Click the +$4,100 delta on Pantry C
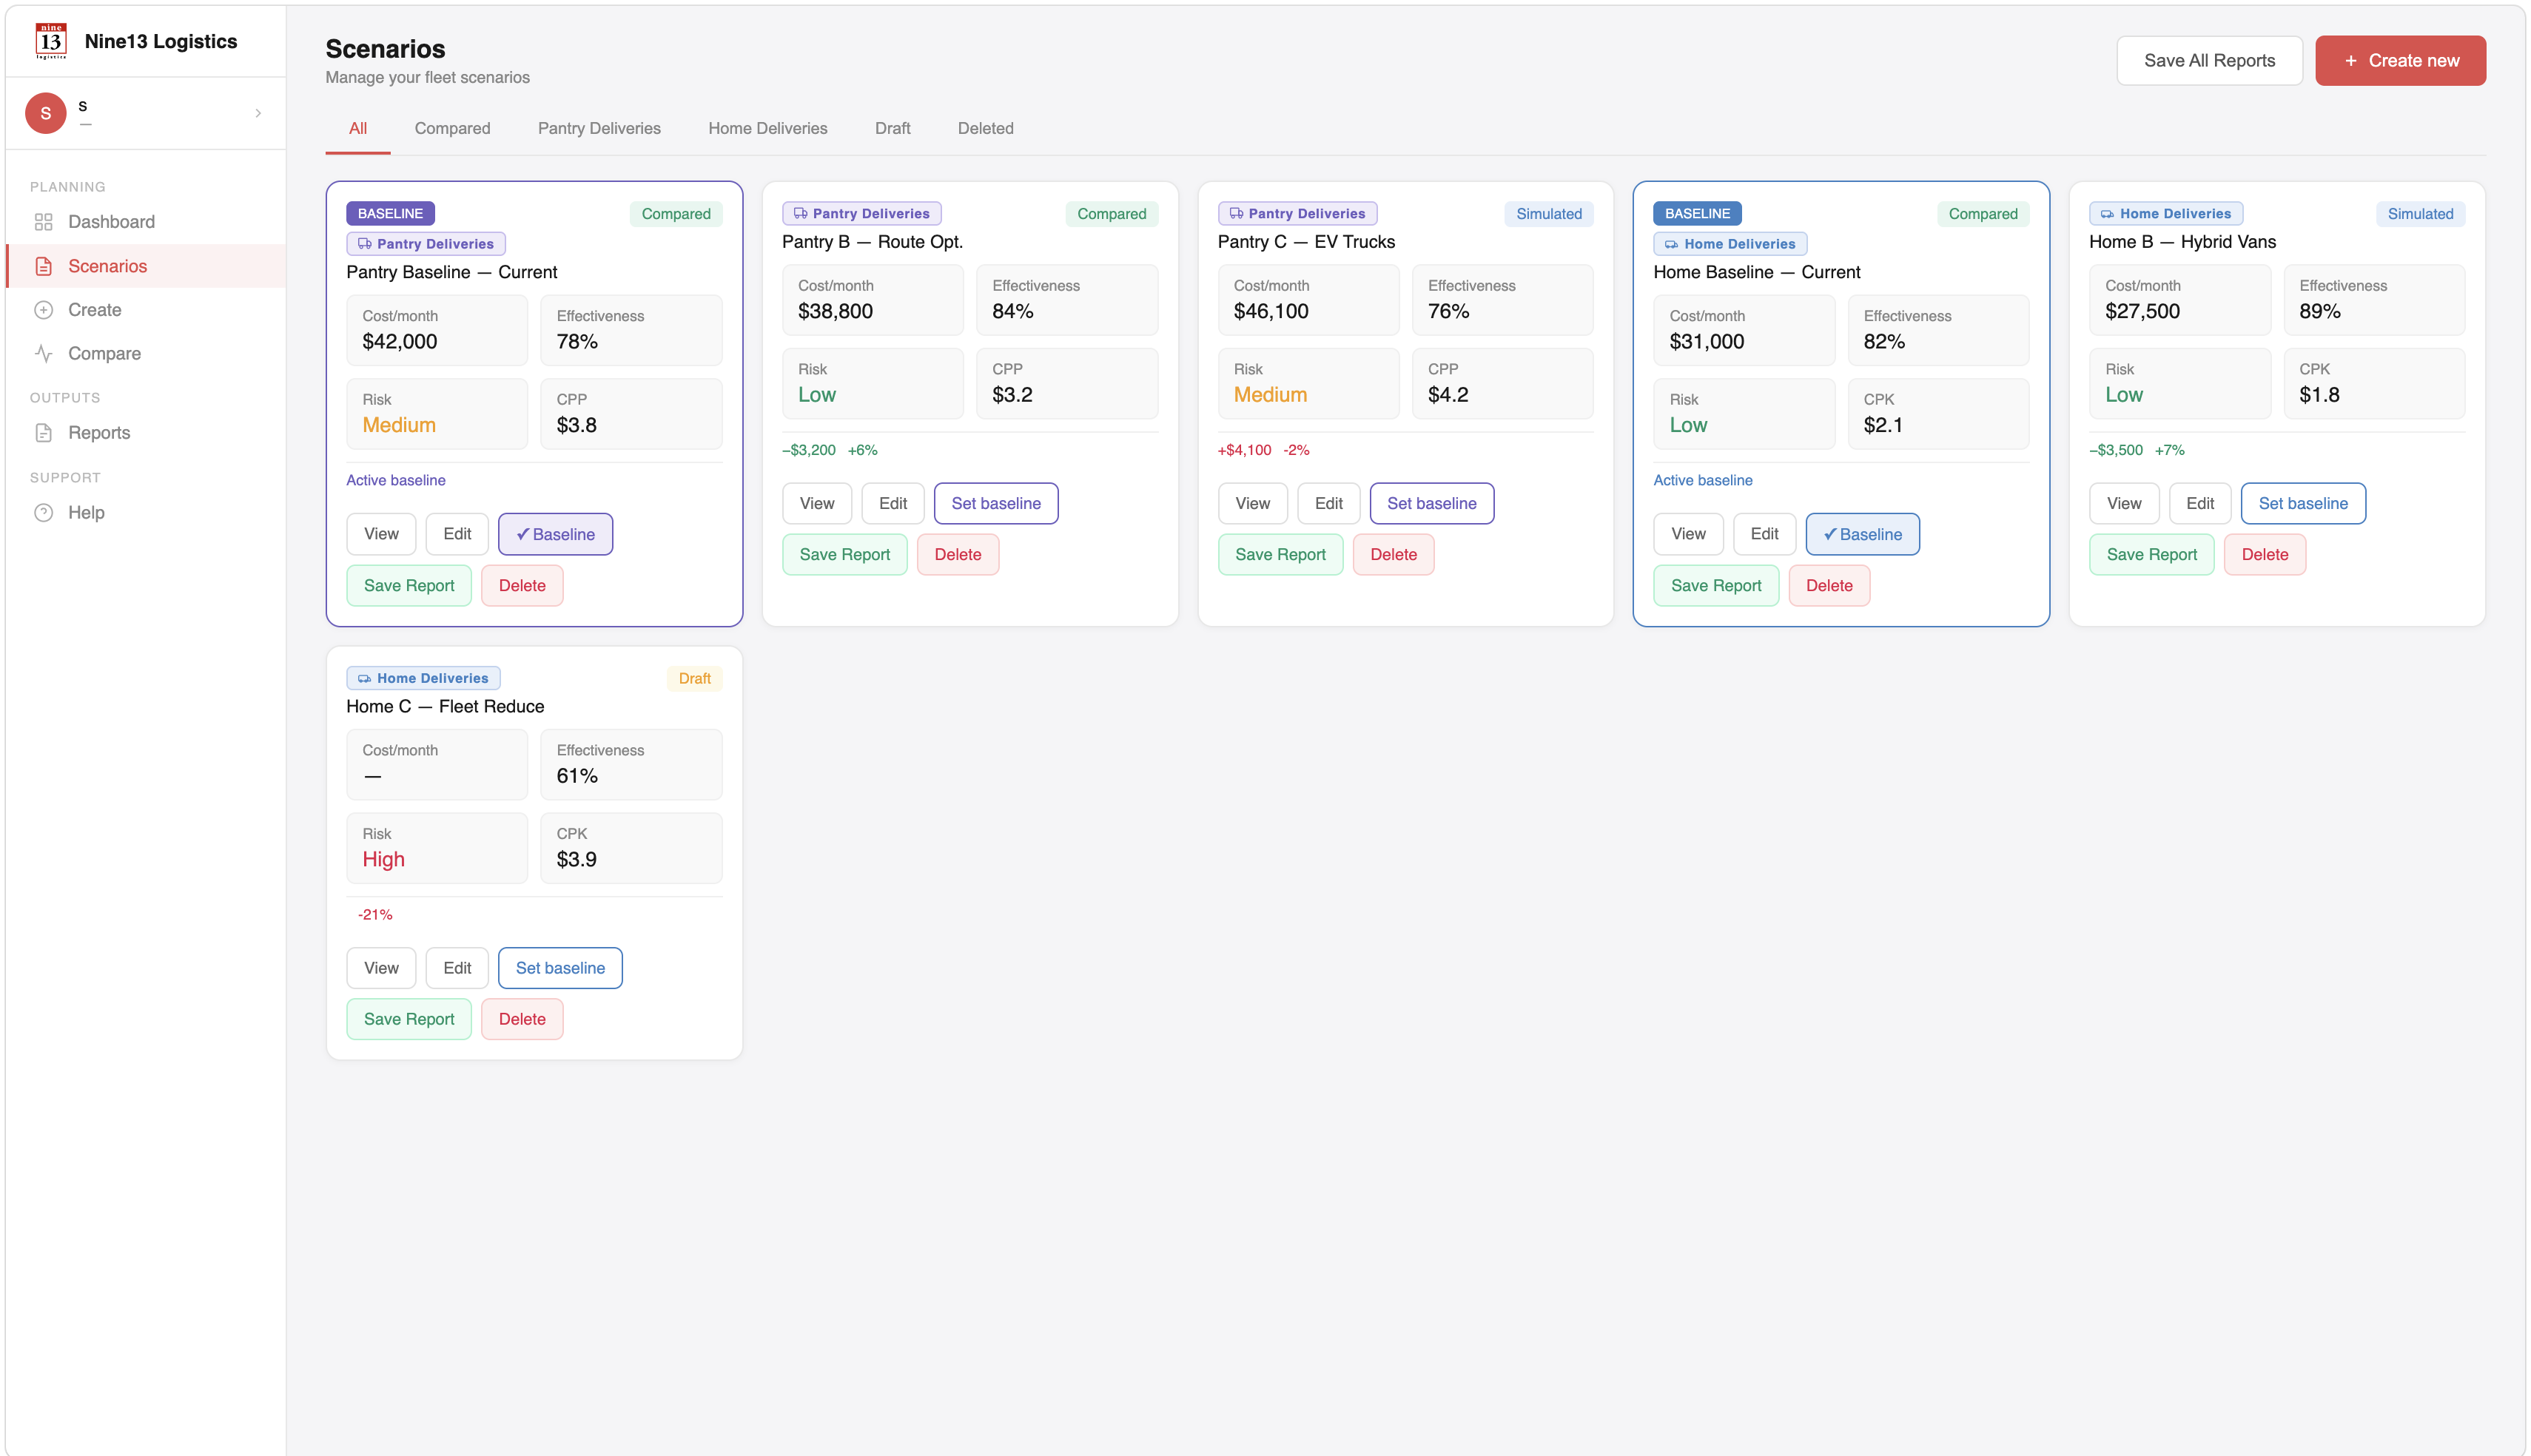Viewport: 2531px width, 1456px height. point(1244,450)
